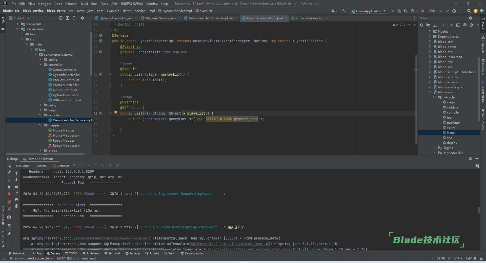Open the Refactor menu
Viewport: 486px width, 263px height.
pyautogui.click(x=71, y=4)
